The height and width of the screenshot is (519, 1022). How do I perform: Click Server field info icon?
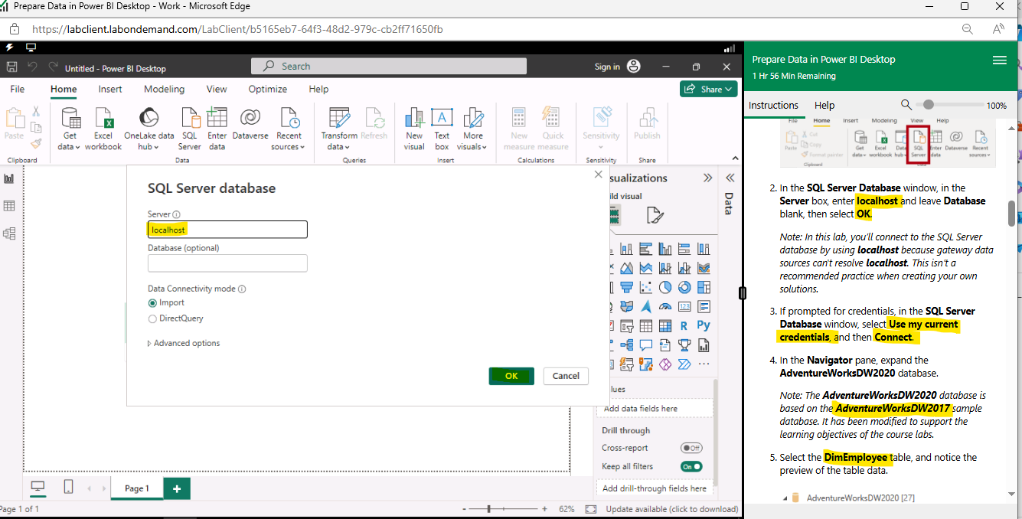tap(177, 215)
